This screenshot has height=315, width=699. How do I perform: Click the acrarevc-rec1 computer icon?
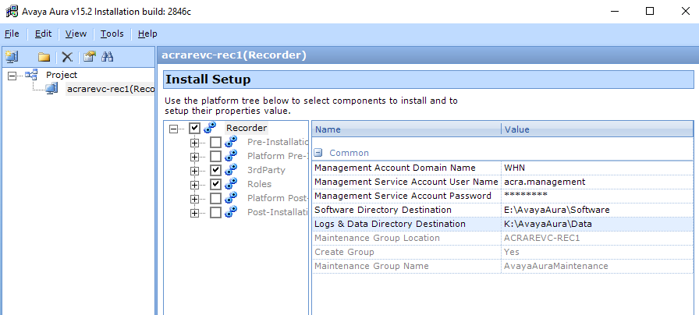pyautogui.click(x=51, y=89)
